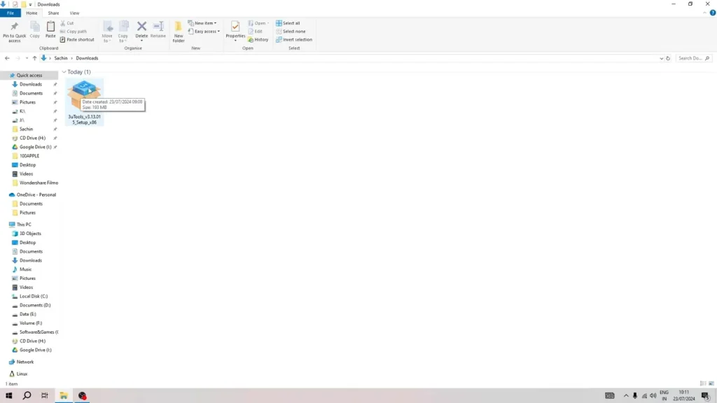Switch to details view button
Image resolution: width=717 pixels, height=403 pixels.
click(x=703, y=384)
